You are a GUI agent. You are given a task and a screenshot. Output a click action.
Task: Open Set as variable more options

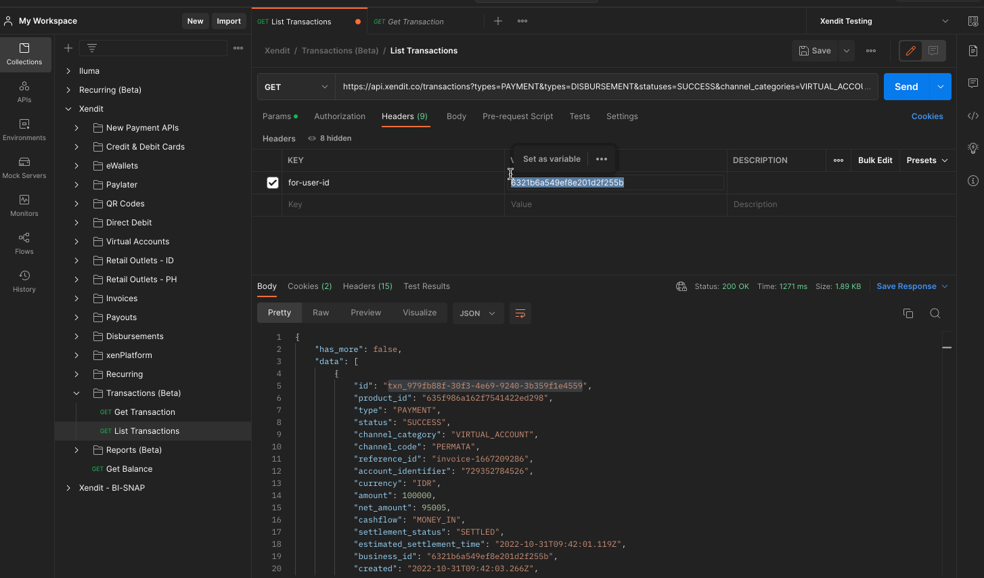pyautogui.click(x=602, y=159)
